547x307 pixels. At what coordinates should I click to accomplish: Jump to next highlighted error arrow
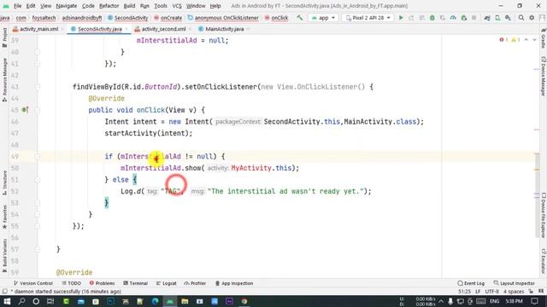pyautogui.click(x=534, y=40)
